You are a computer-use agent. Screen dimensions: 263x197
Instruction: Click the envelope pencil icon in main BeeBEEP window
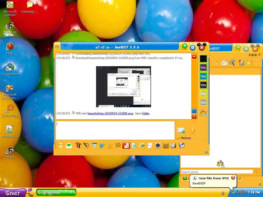pyautogui.click(x=224, y=63)
